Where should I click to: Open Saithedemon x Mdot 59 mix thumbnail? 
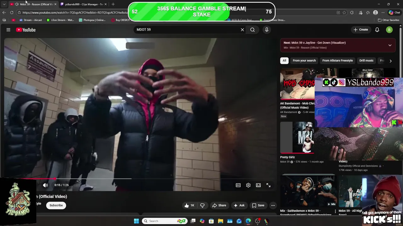tap(309, 191)
